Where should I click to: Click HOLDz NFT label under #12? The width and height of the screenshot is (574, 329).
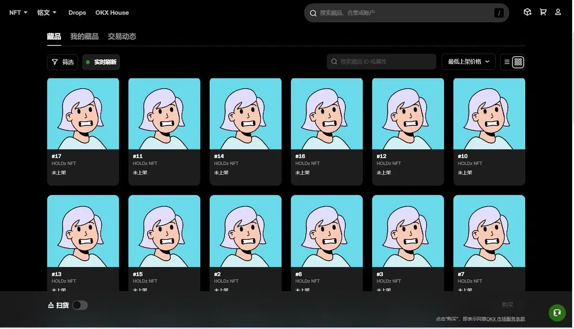(x=389, y=164)
